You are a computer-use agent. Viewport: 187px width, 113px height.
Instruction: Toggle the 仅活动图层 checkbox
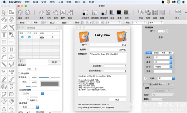[168, 91]
